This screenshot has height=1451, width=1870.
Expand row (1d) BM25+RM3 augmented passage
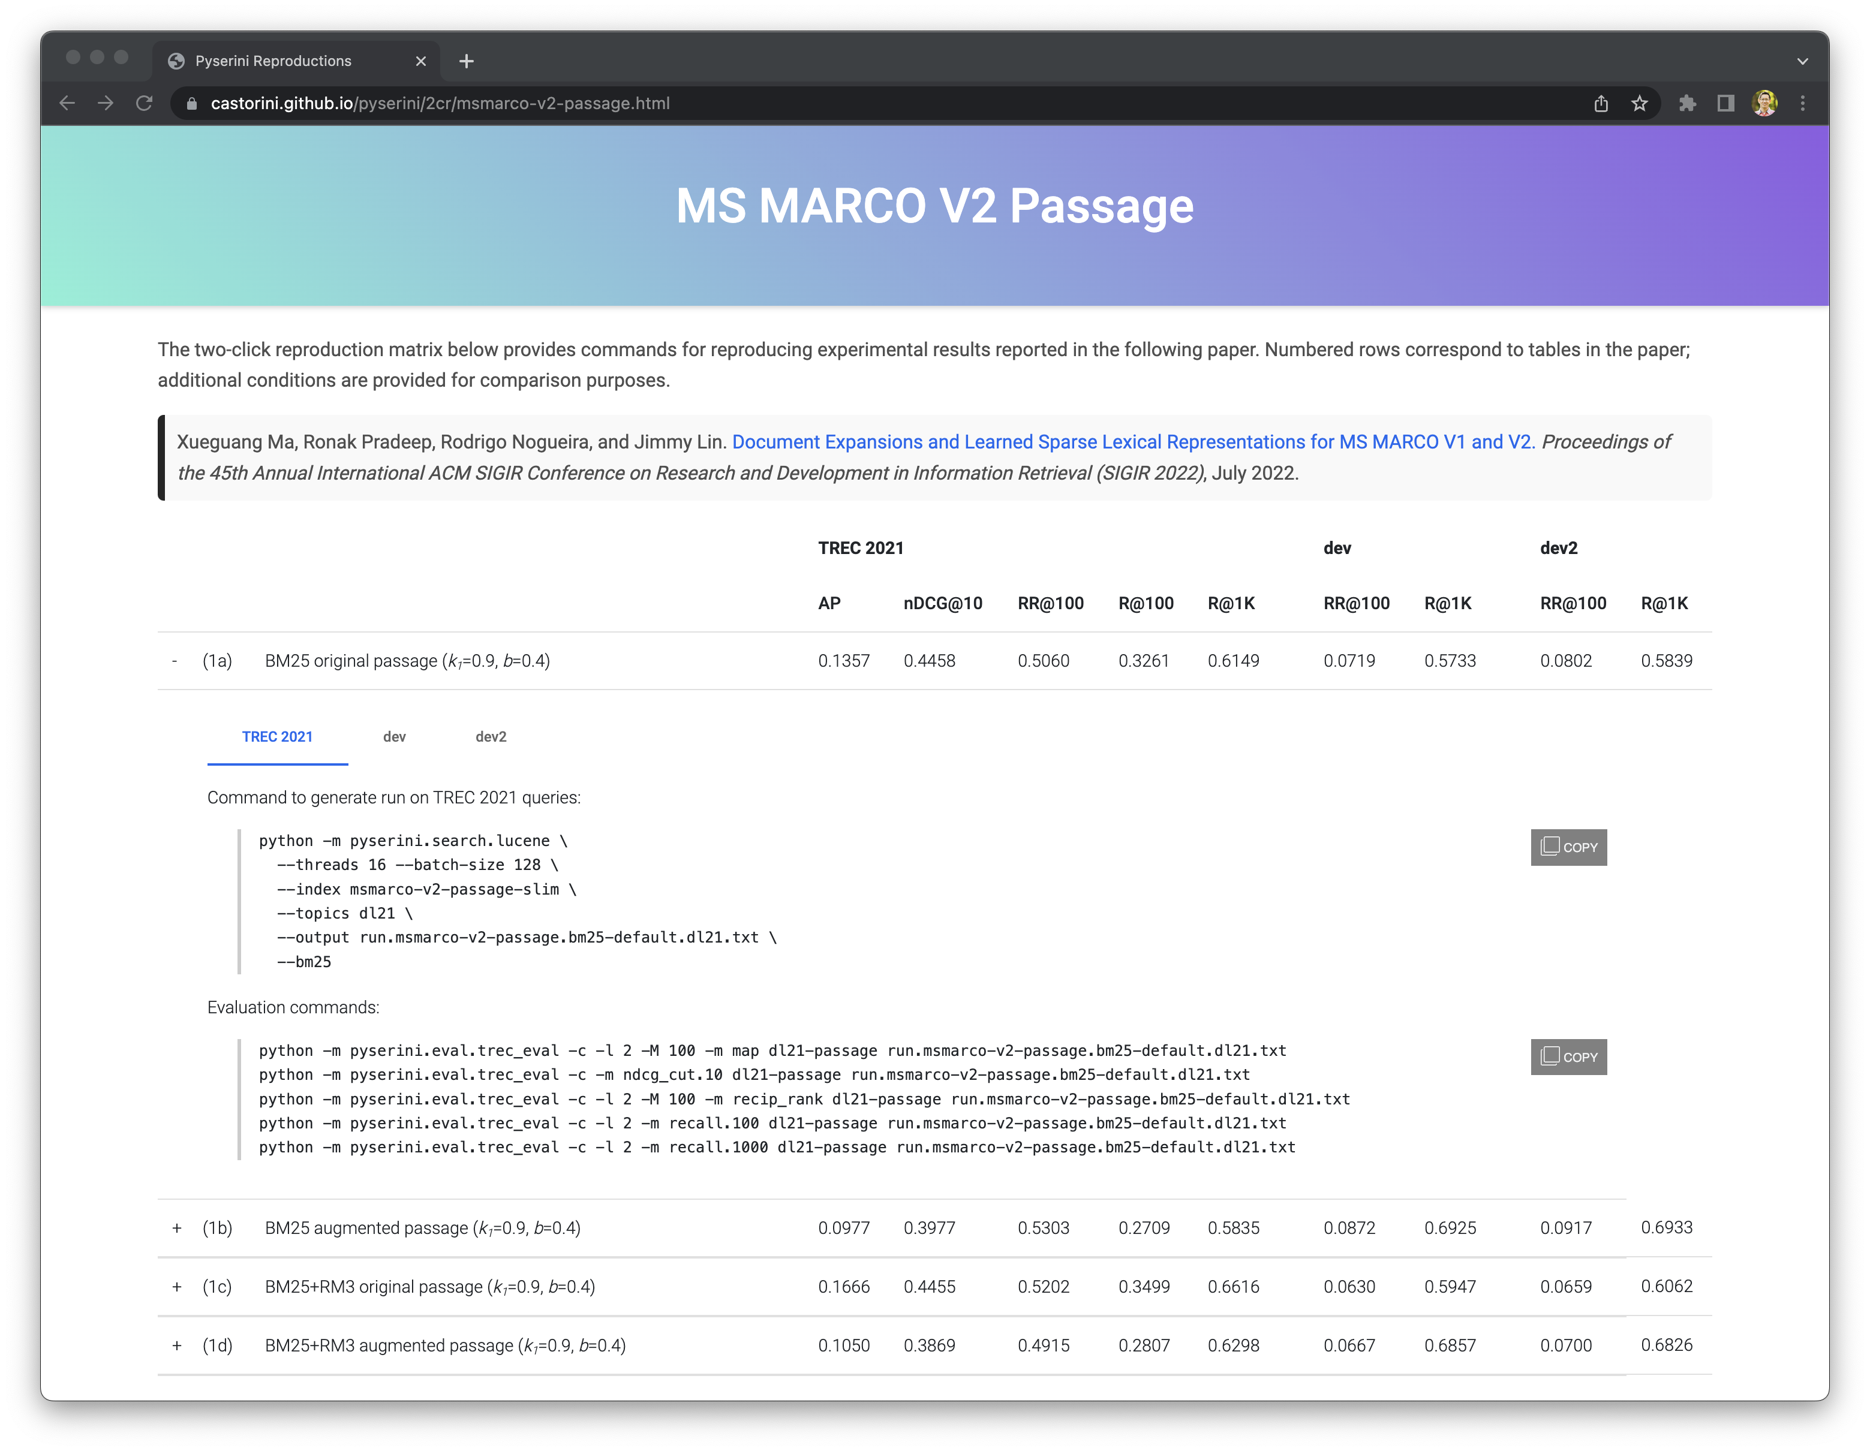(x=176, y=1345)
